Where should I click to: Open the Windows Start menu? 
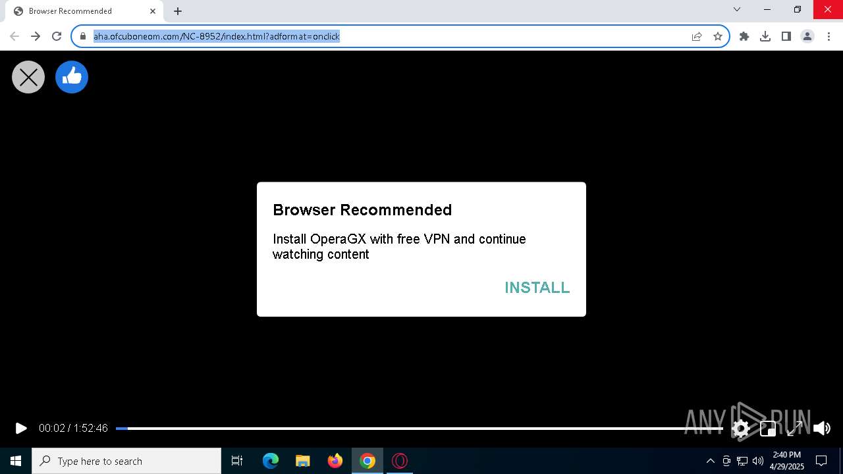click(16, 461)
